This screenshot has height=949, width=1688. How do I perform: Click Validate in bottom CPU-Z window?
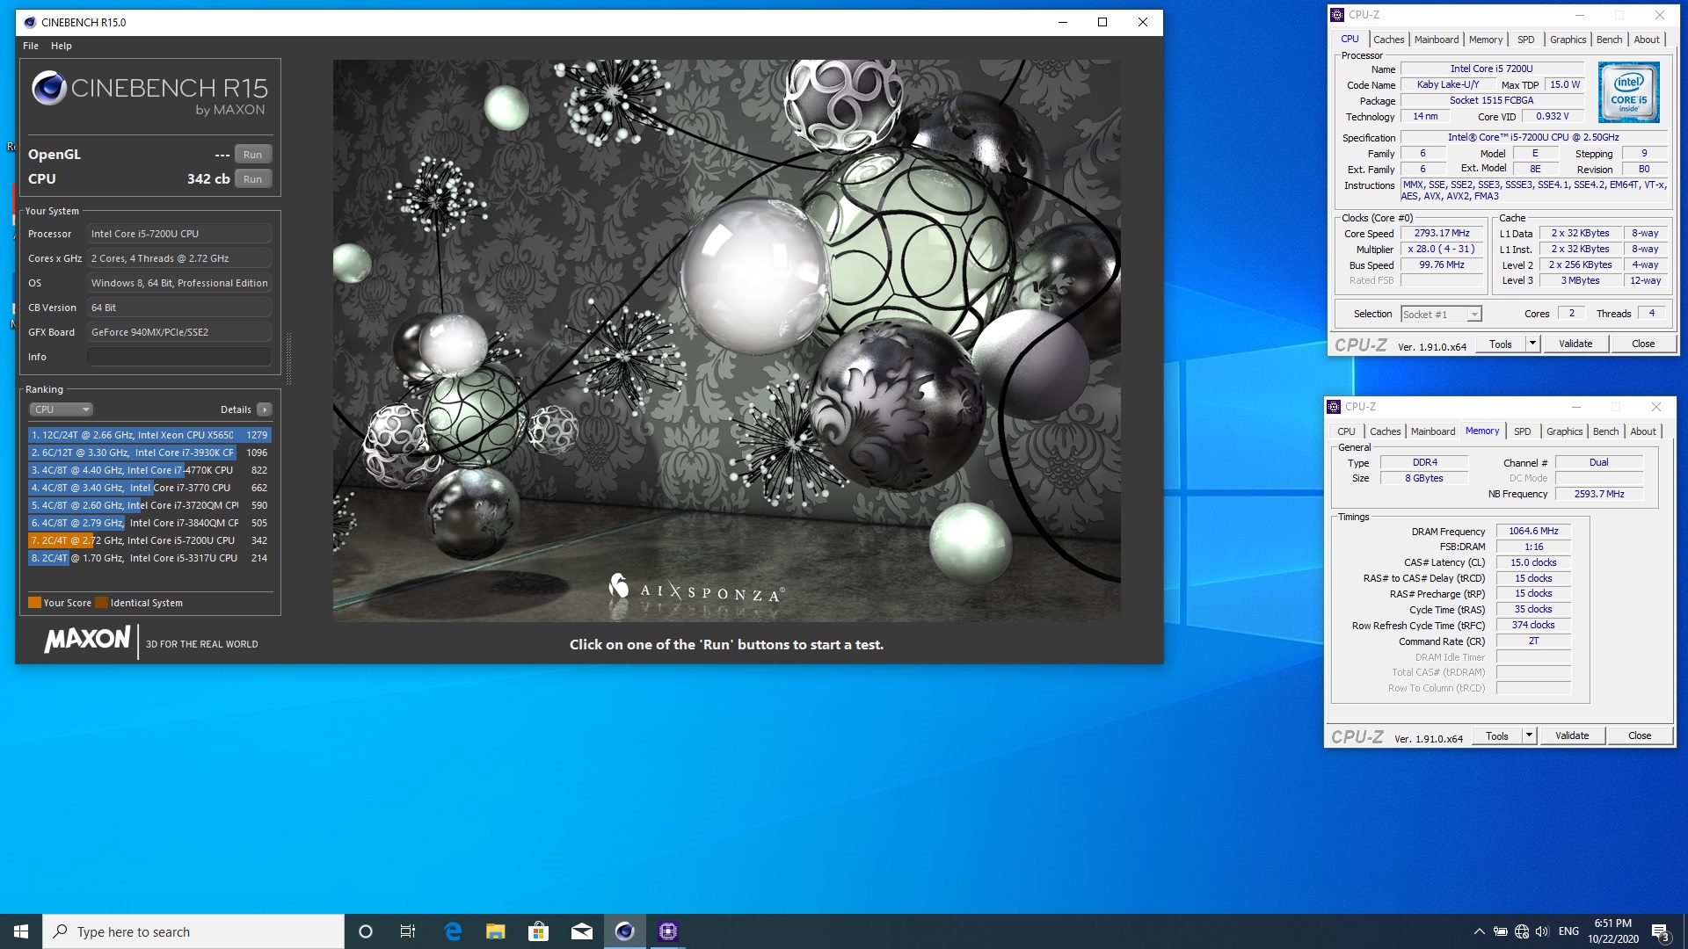point(1572,736)
